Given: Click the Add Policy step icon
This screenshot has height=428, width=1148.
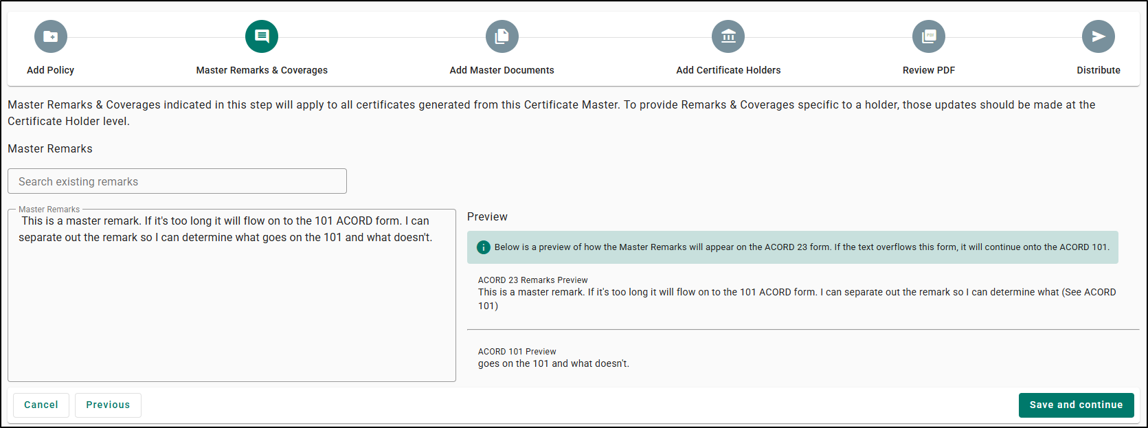Looking at the screenshot, I should click(x=51, y=36).
